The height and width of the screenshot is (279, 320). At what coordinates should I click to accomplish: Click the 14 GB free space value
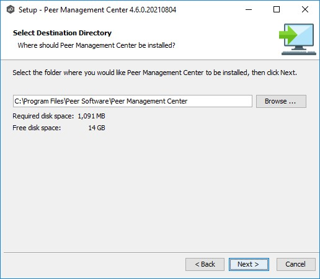click(x=97, y=128)
